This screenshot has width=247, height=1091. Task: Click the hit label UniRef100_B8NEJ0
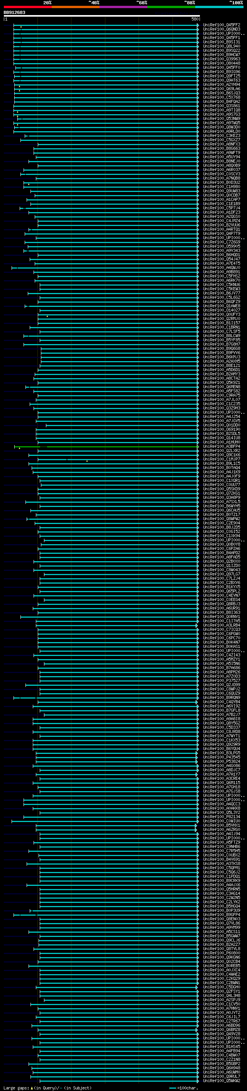tap(222, 161)
